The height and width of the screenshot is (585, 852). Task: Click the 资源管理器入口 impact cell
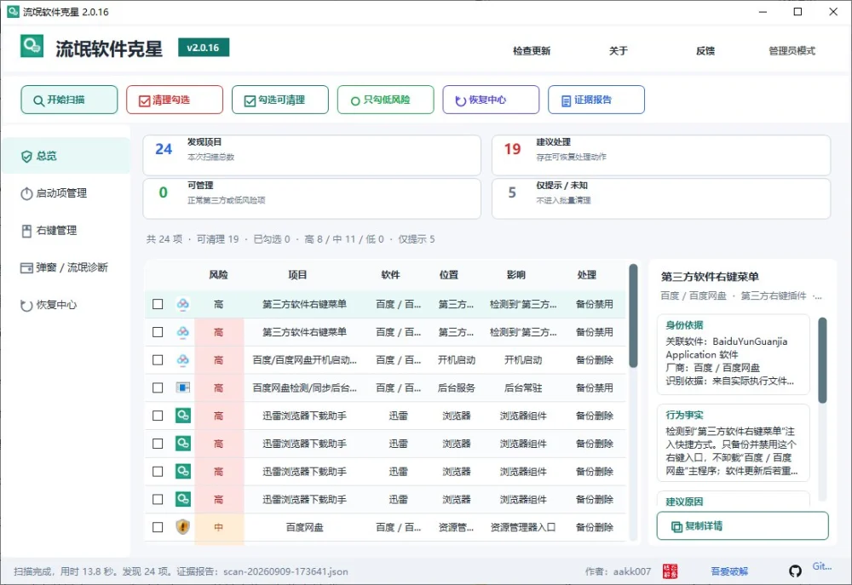523,527
